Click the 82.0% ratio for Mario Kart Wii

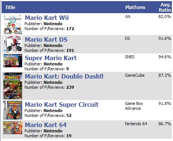click(x=165, y=17)
